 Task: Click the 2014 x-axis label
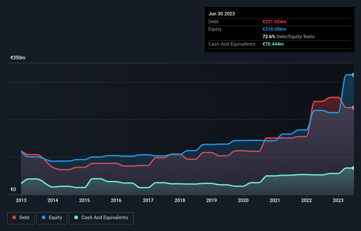click(53, 200)
